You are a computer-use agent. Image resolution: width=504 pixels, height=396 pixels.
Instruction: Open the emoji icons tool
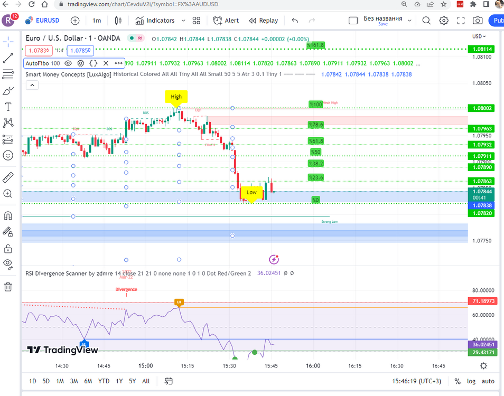coord(8,155)
